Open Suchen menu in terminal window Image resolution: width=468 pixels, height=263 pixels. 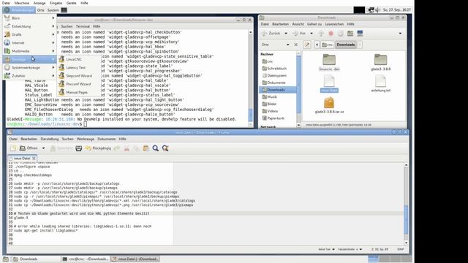67,26
